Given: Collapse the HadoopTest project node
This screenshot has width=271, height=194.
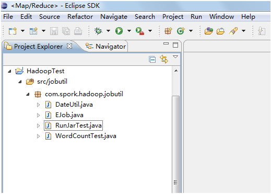Looking at the screenshot, I should pos(9,71).
